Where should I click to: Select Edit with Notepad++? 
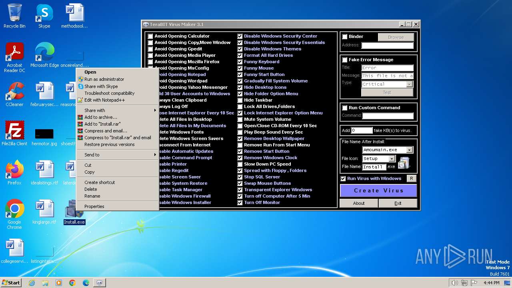(x=118, y=100)
